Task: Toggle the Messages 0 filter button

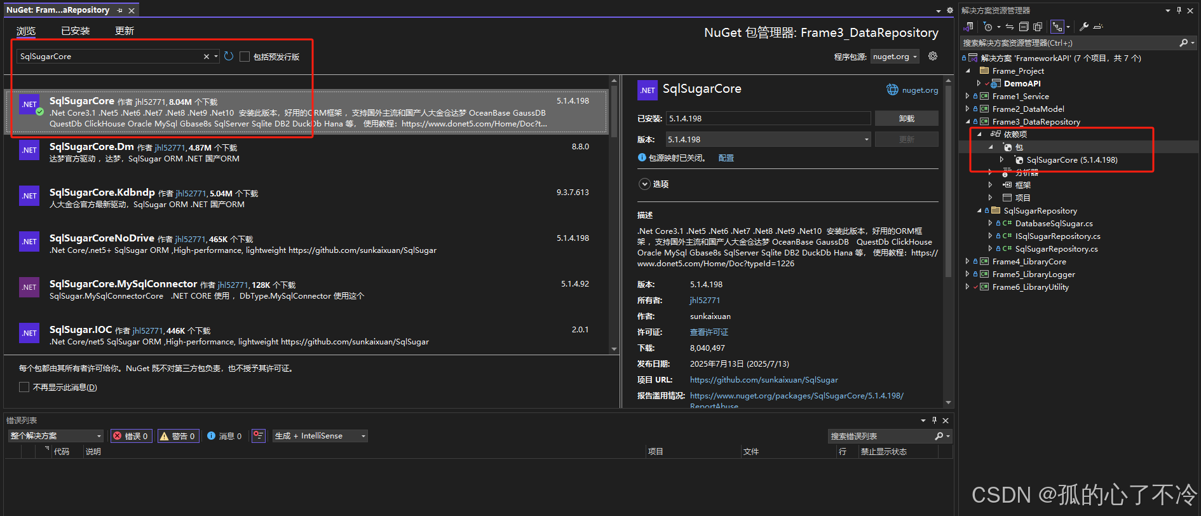Action: coord(224,436)
